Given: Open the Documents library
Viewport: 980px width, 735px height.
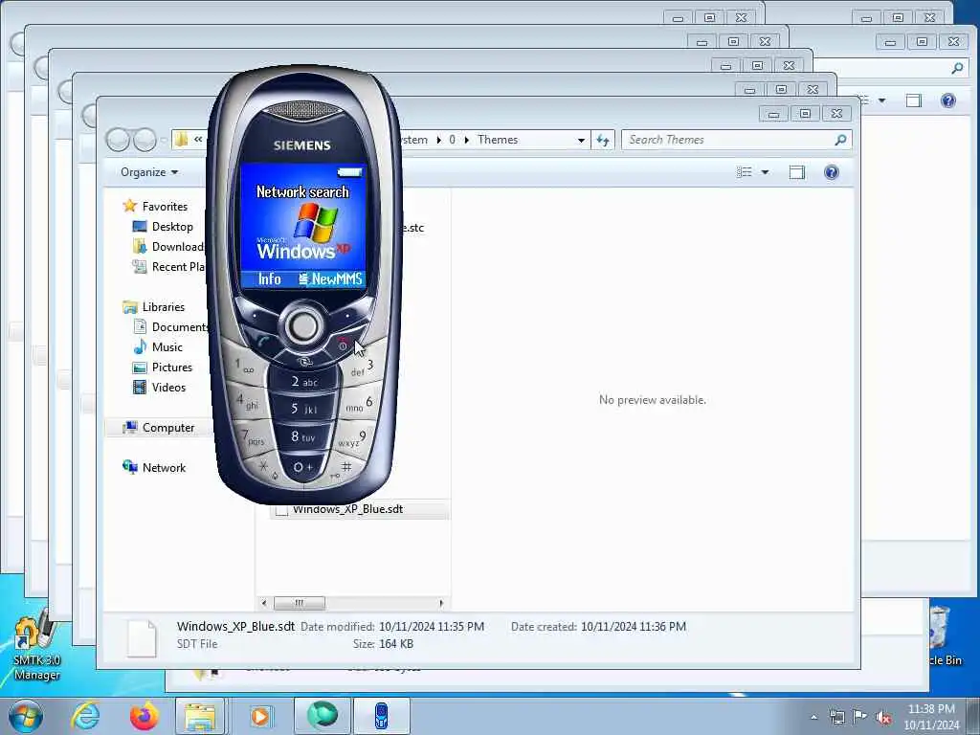Looking at the screenshot, I should 179,326.
